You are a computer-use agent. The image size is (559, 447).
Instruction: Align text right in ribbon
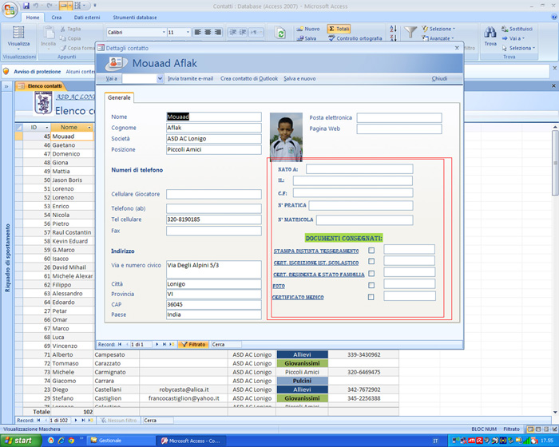(217, 32)
